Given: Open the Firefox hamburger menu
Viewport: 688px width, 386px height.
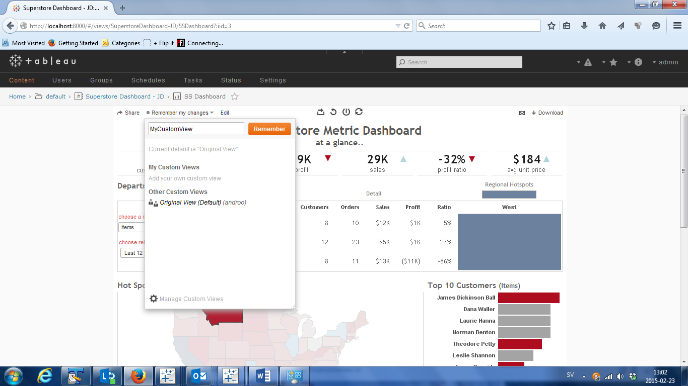Looking at the screenshot, I should tap(677, 26).
